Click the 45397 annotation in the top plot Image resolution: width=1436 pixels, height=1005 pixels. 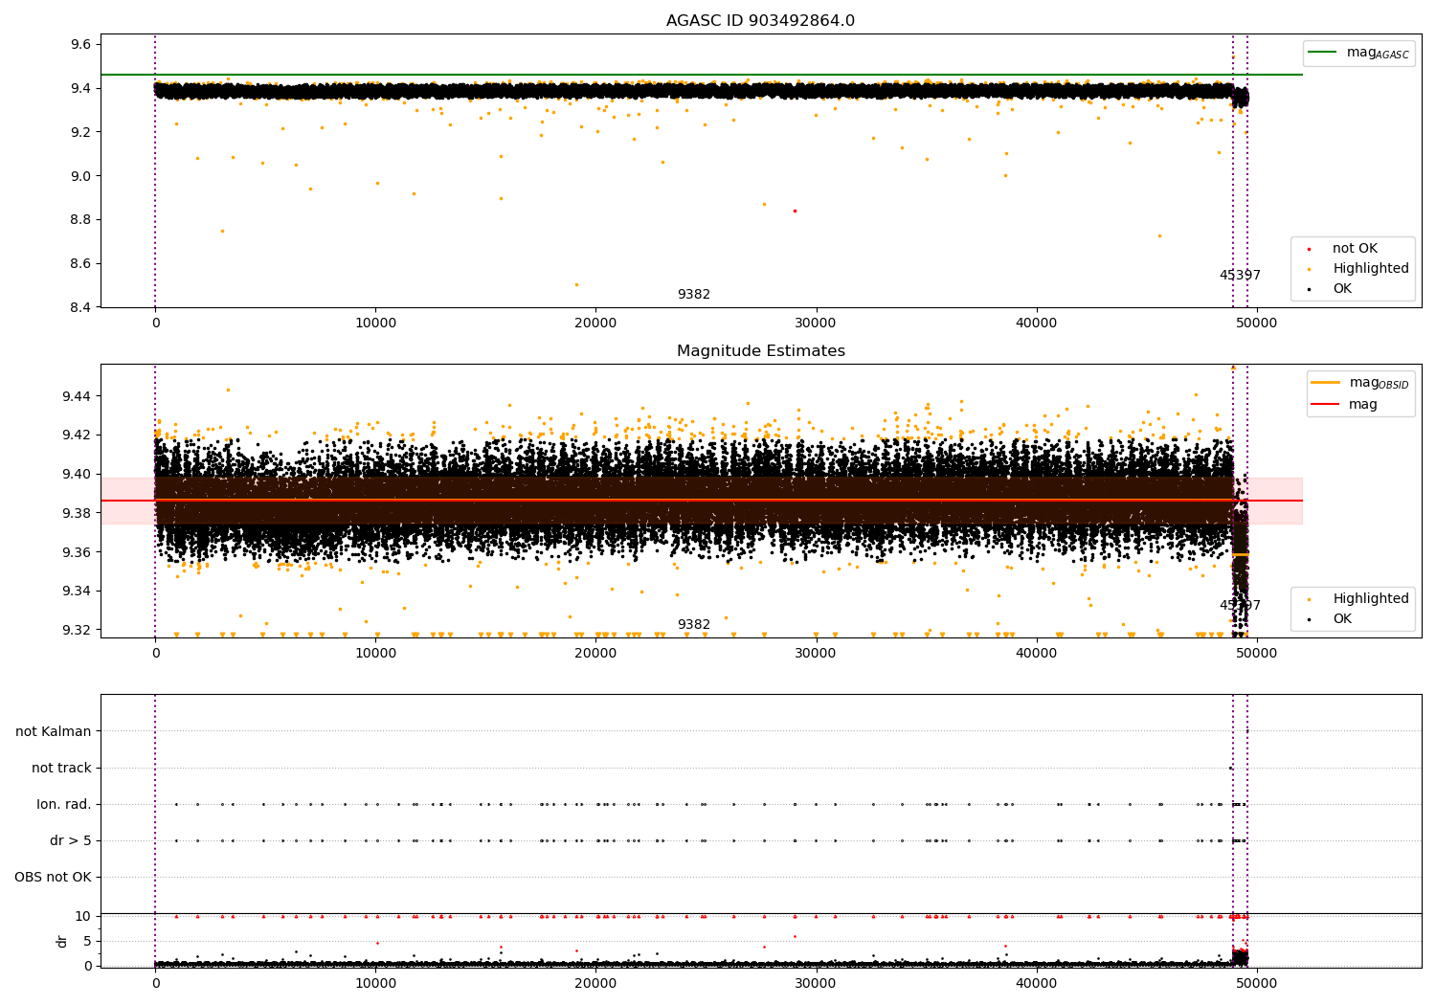[1240, 276]
